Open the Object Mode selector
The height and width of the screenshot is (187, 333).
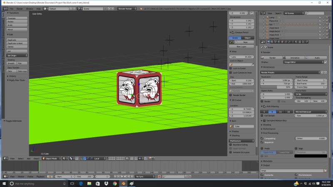[x=51, y=159]
